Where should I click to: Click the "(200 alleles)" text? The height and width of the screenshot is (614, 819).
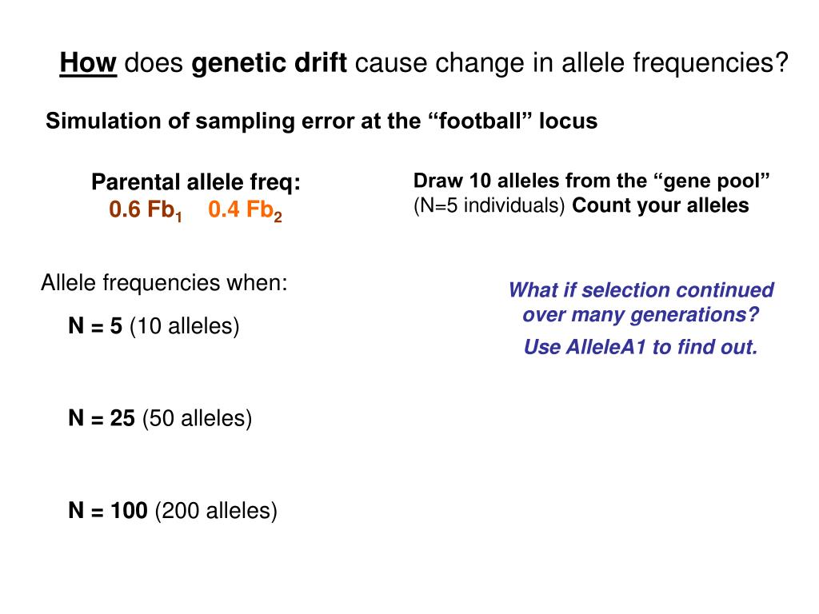pos(216,511)
